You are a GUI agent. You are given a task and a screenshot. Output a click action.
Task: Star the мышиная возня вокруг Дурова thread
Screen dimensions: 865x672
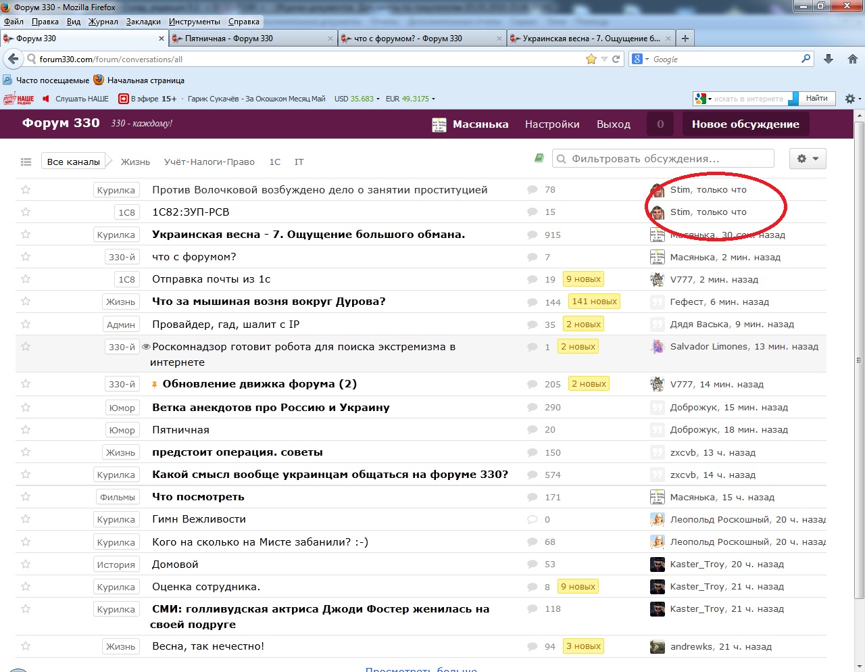pos(26,302)
